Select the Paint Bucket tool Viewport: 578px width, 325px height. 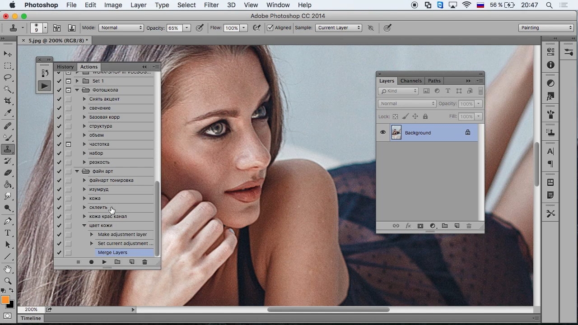(x=8, y=185)
